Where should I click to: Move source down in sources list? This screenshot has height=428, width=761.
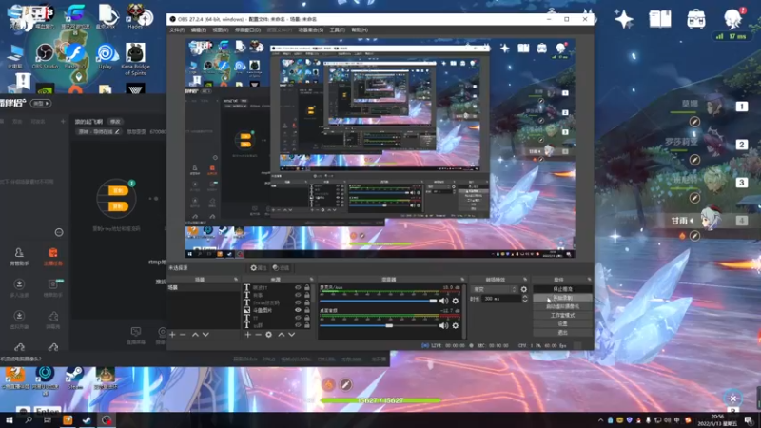coord(292,335)
